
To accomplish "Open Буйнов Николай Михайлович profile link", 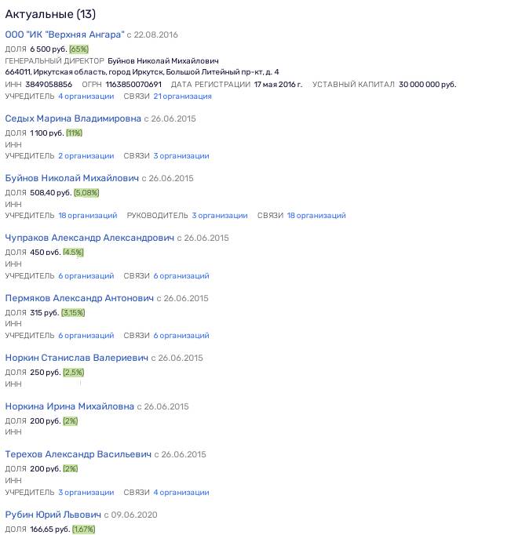I will pyautogui.click(x=72, y=178).
